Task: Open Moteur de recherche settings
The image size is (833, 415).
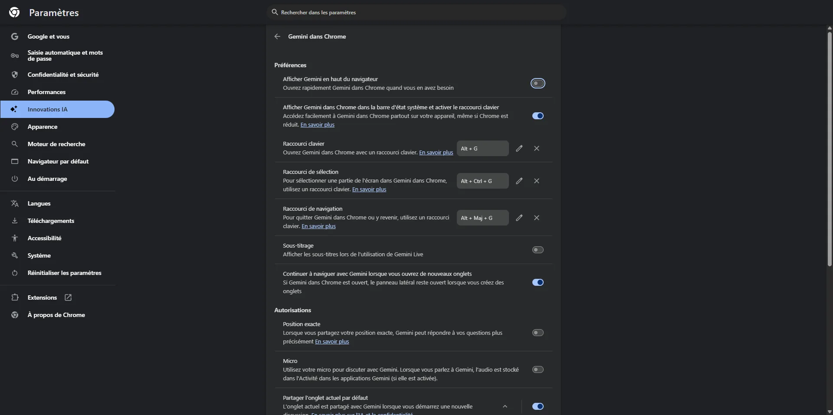Action: point(57,144)
